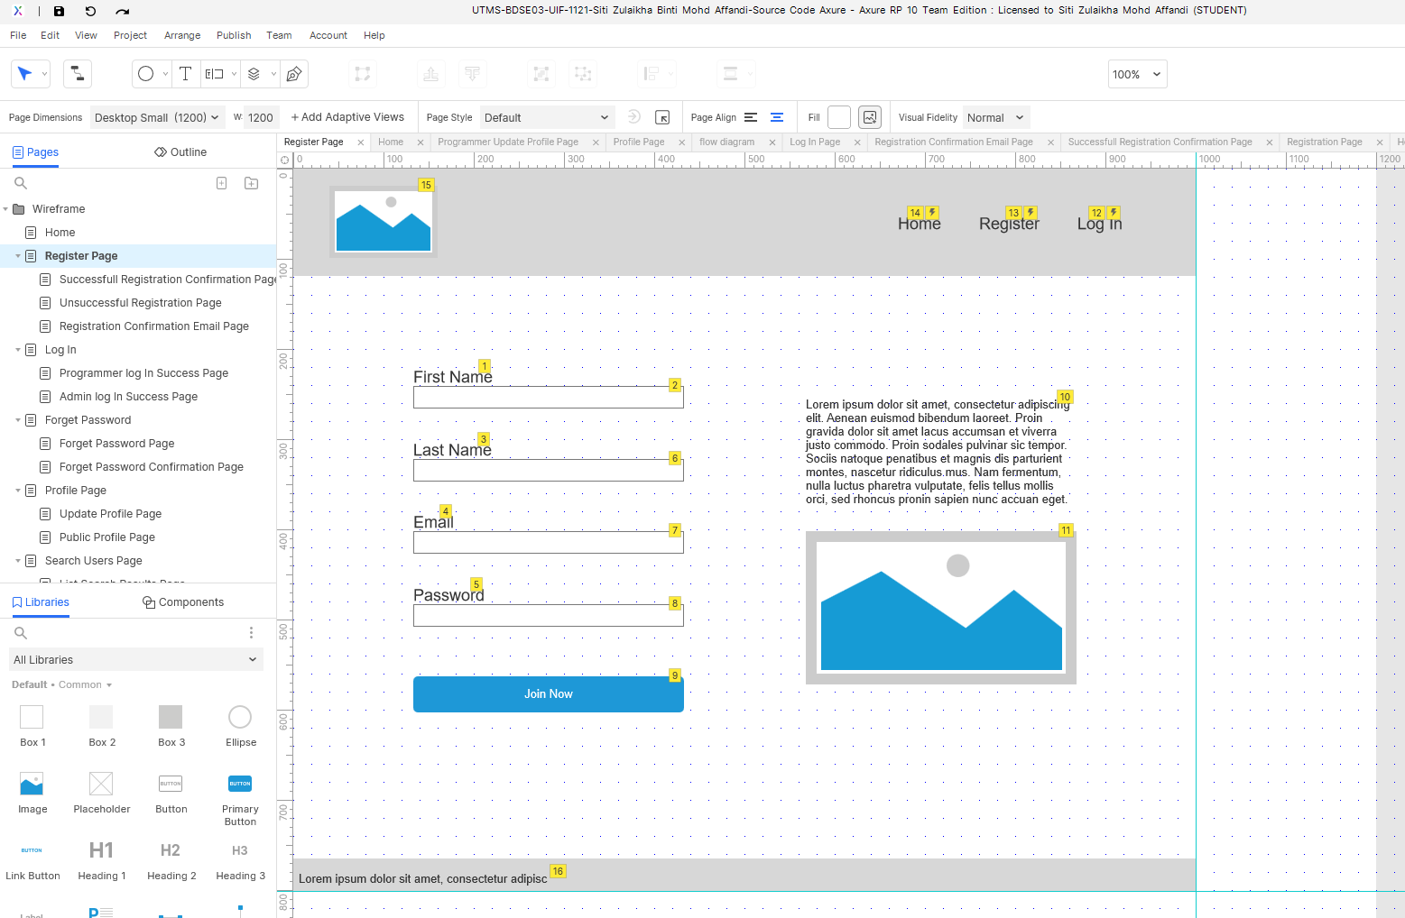
Task: Click the Save icon in title bar
Action: tap(59, 11)
